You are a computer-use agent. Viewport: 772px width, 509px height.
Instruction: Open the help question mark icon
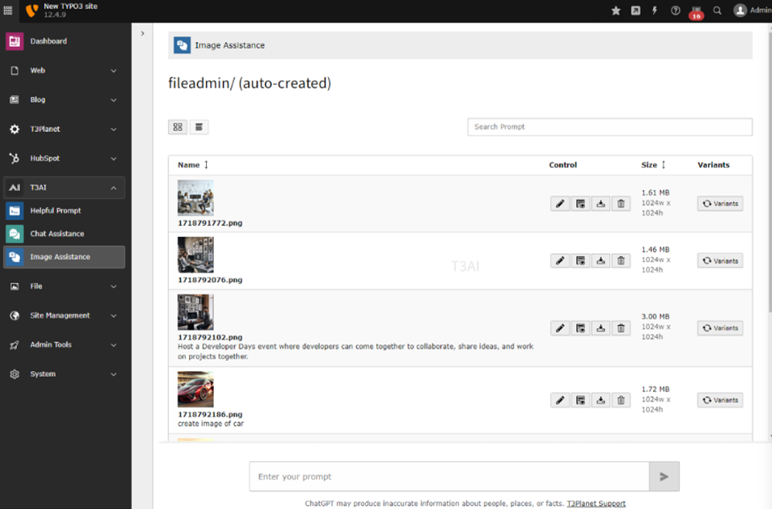click(x=675, y=11)
